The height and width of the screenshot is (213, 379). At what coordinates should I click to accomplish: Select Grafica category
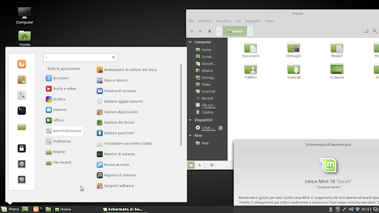point(56,99)
